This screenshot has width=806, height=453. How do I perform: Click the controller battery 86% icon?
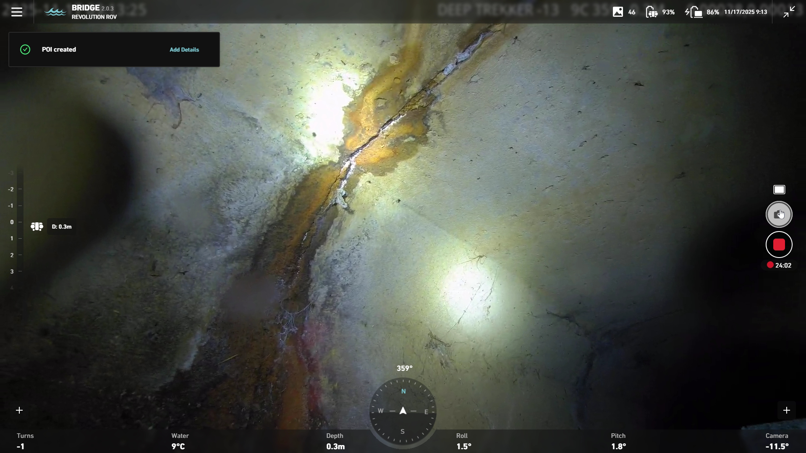pos(694,12)
